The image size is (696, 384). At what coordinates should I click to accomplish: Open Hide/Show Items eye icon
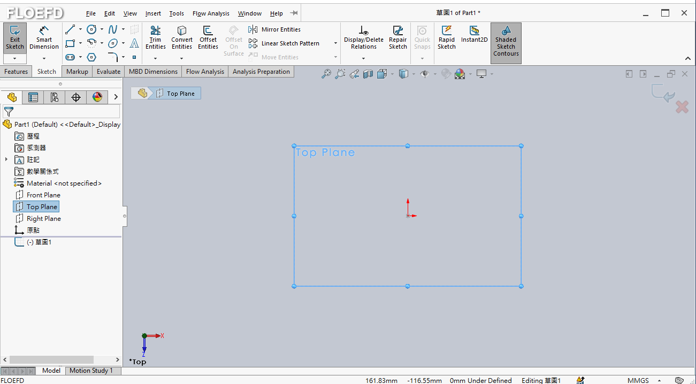(x=425, y=74)
